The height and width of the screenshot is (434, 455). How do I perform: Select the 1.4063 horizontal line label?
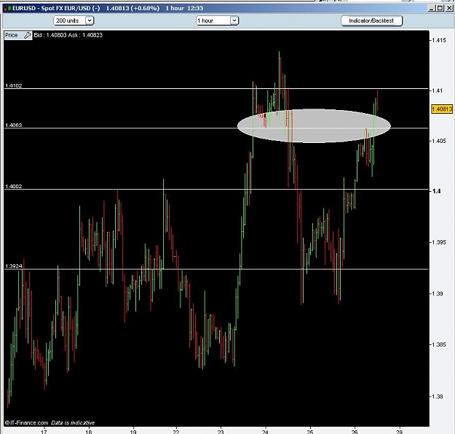pyautogui.click(x=14, y=125)
